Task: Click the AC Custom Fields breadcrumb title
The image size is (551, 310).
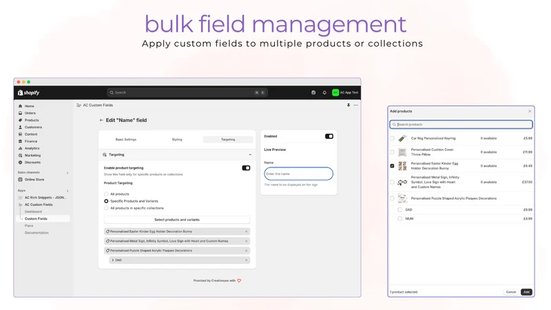Action: click(98, 105)
